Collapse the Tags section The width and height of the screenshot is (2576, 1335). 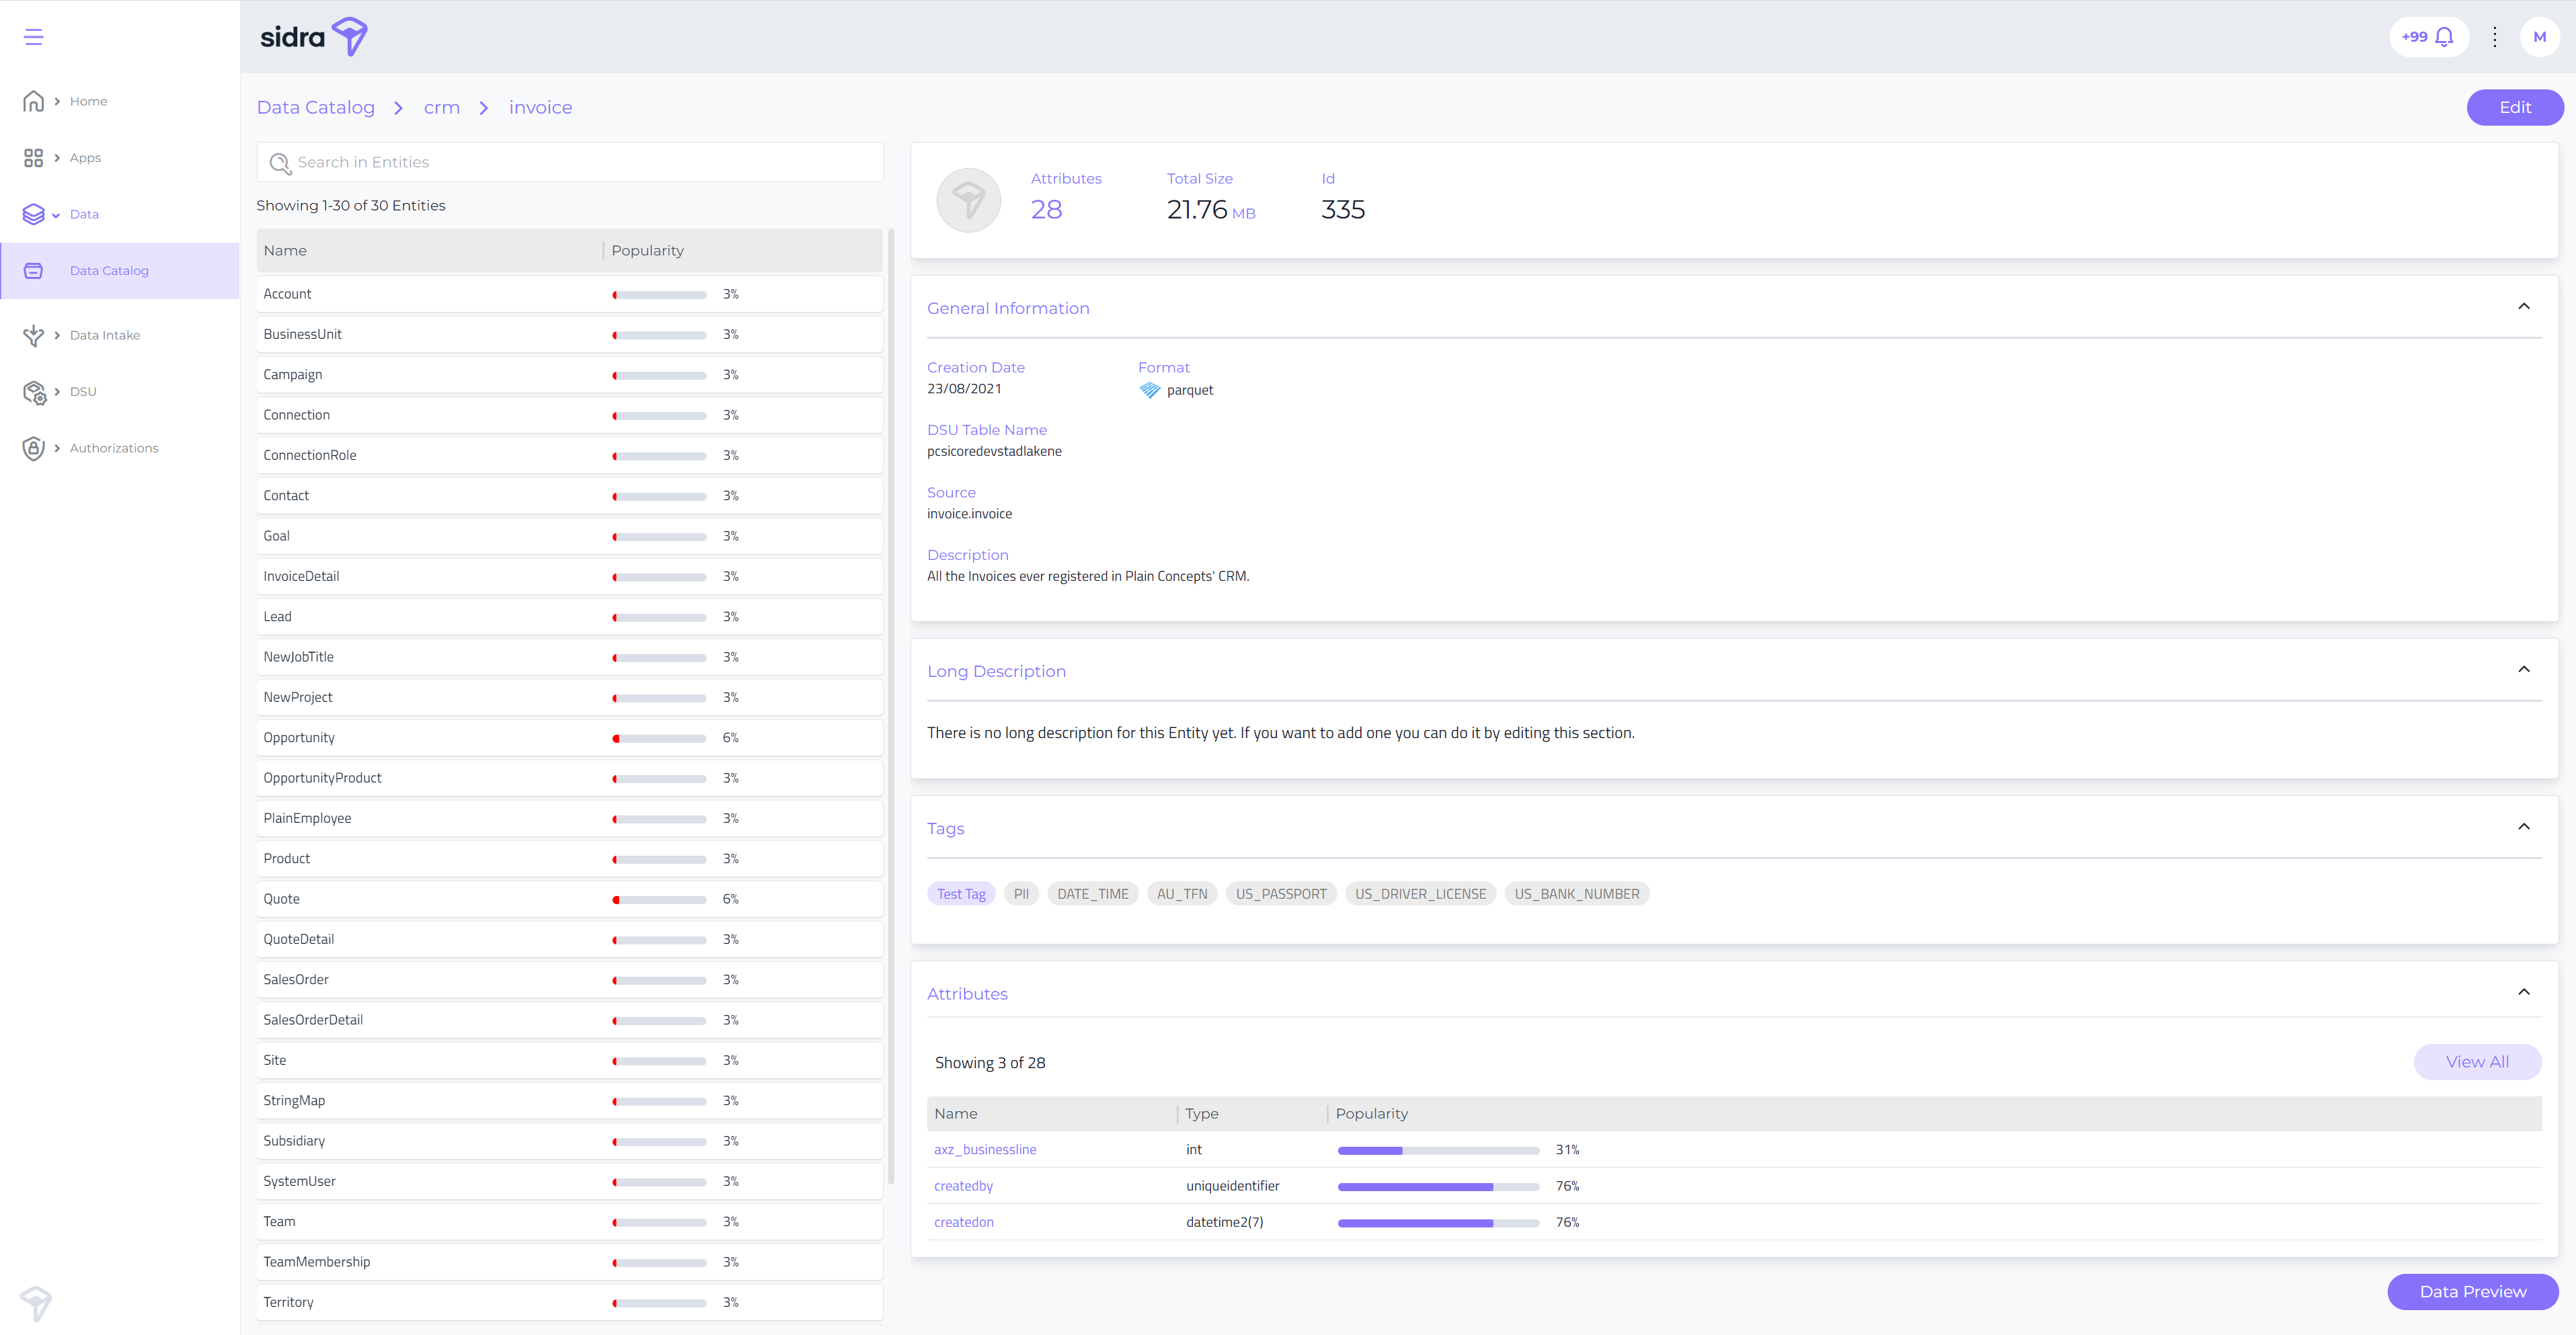pyautogui.click(x=2523, y=826)
